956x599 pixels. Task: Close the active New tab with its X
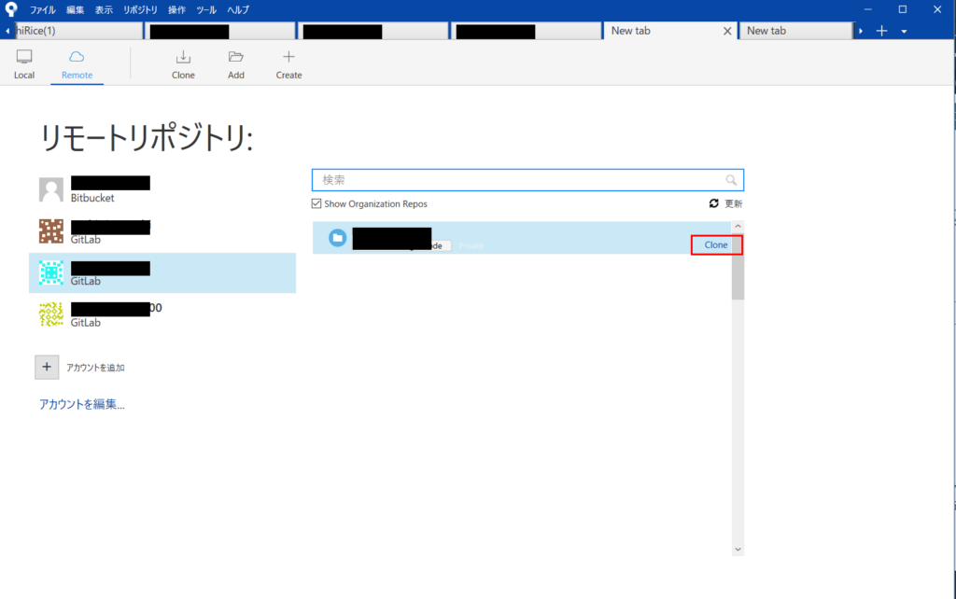coord(727,31)
